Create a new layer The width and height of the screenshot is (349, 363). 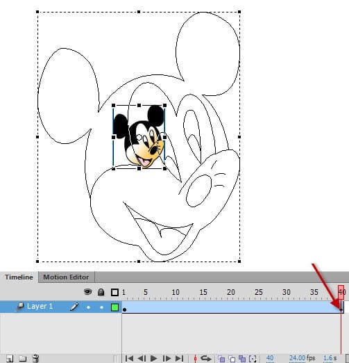(x=10, y=359)
